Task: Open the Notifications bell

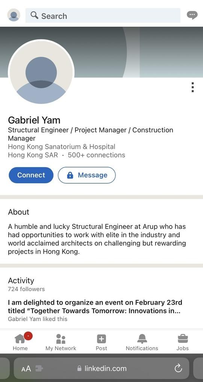Action: point(142,342)
